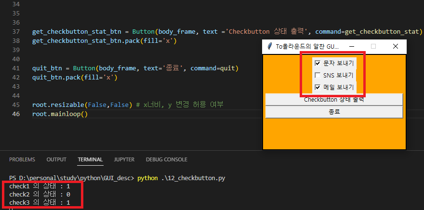Click 'command=quit' text on line 41
Screen dimensions: 424x210
click(213, 68)
